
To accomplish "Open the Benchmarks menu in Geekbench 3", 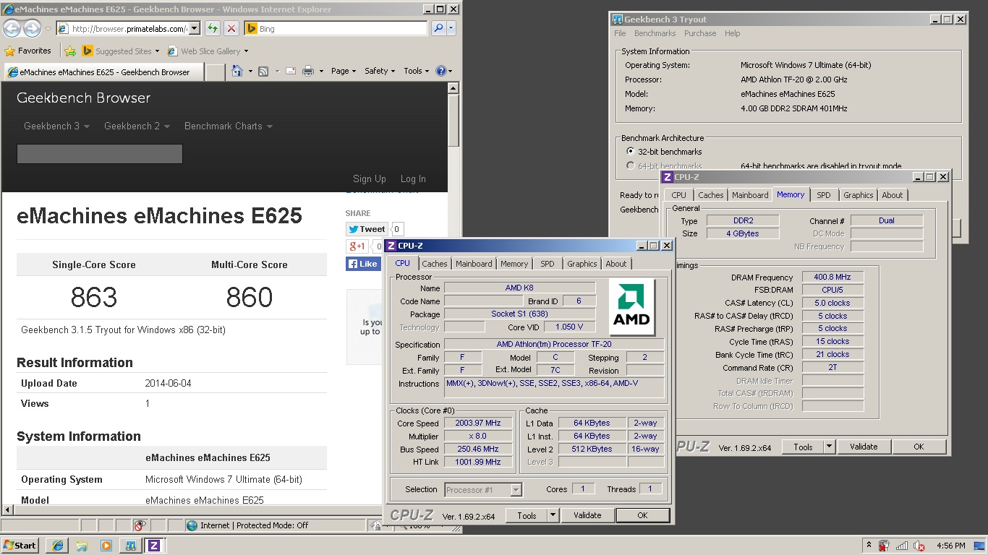I will click(x=655, y=33).
